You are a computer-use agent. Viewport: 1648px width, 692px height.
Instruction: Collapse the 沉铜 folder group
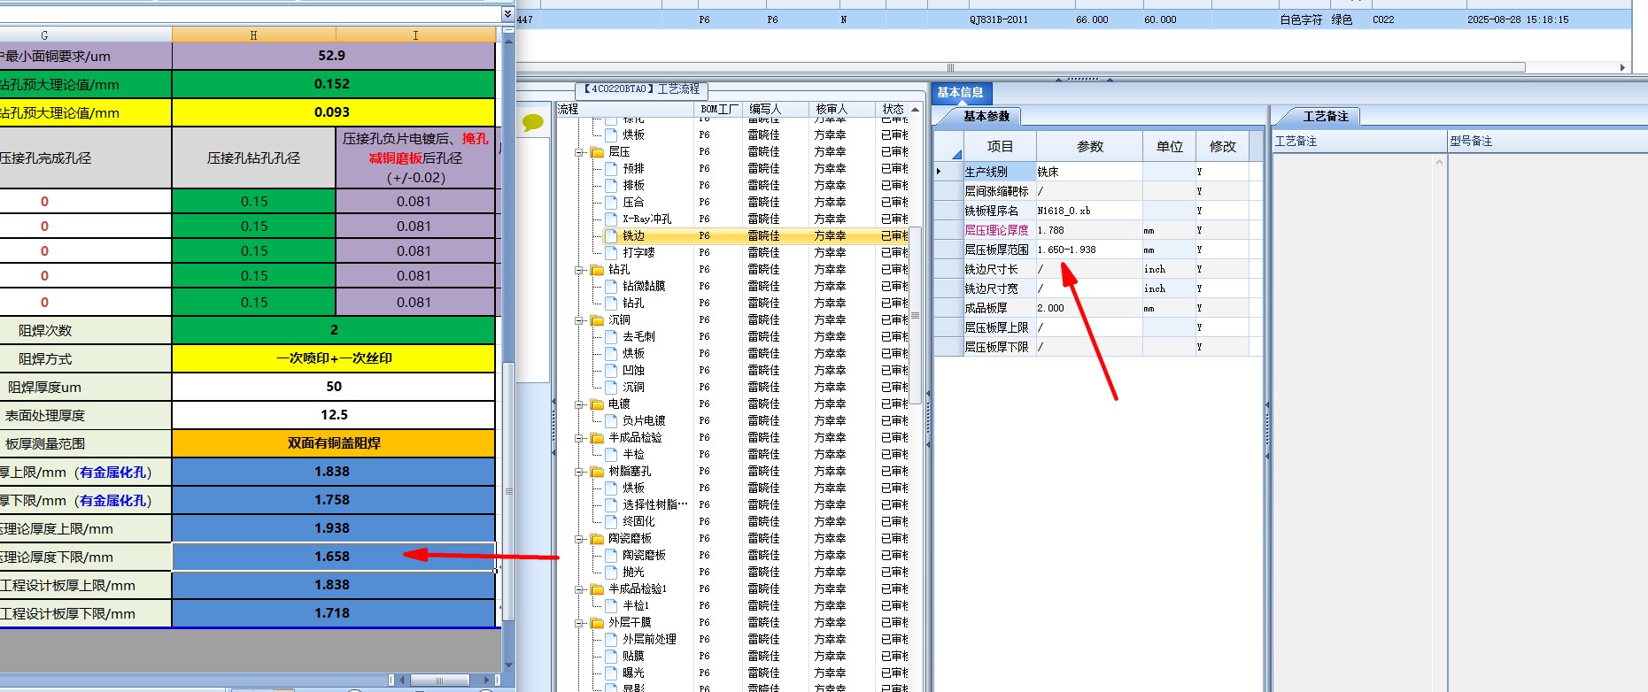point(579,320)
